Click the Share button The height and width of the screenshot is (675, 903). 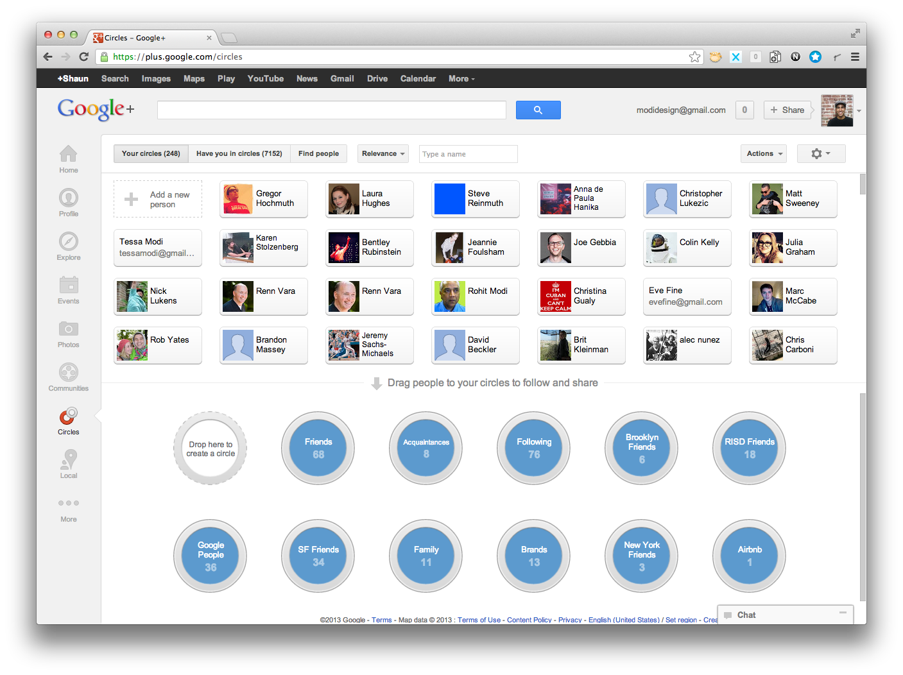pyautogui.click(x=787, y=110)
